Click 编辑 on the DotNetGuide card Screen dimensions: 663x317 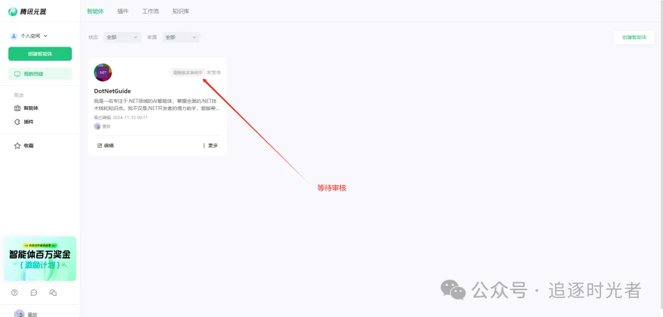click(x=106, y=146)
